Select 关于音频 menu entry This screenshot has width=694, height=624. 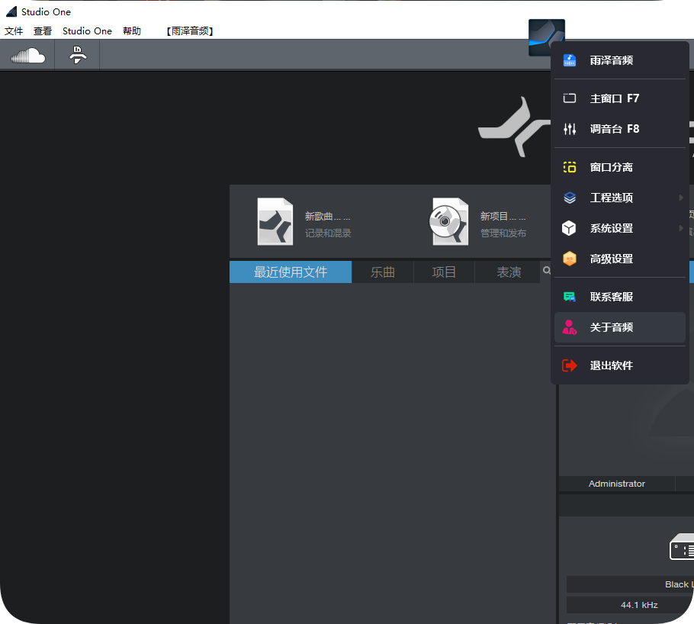point(619,327)
